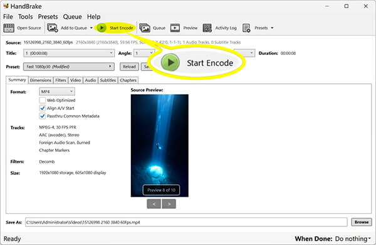Switch to the Audio tab
This screenshot has width=376, height=245.
(90, 80)
